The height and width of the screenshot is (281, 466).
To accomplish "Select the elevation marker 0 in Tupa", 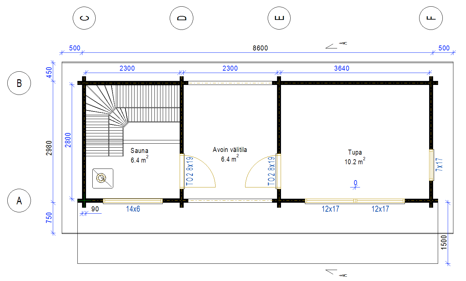I will (355, 185).
